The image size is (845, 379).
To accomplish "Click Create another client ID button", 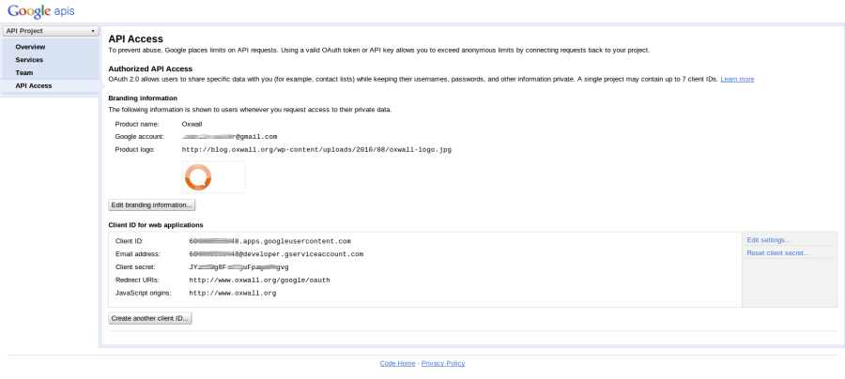I will coord(150,318).
